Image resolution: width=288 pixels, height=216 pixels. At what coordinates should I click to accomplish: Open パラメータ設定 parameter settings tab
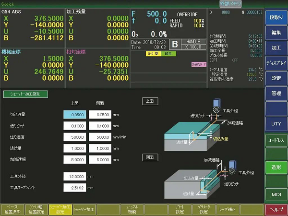click(x=204, y=209)
